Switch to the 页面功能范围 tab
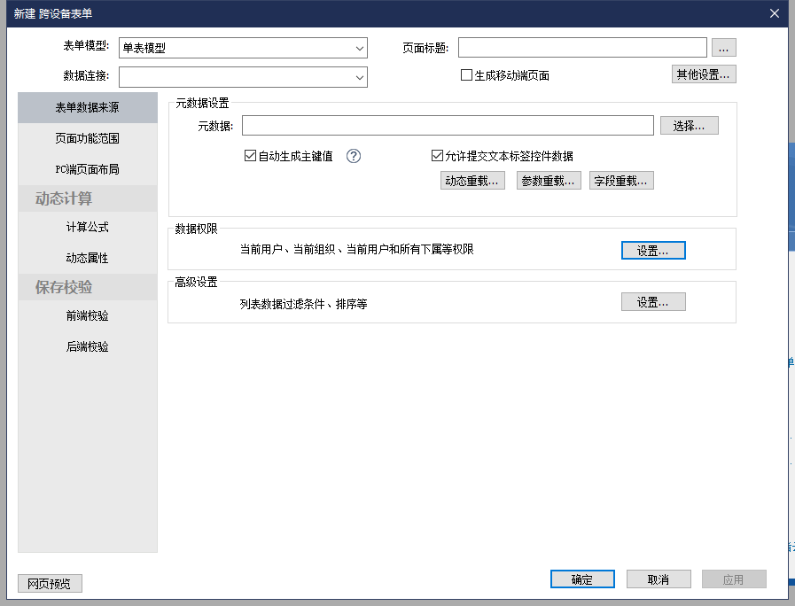The width and height of the screenshot is (795, 606). click(88, 138)
